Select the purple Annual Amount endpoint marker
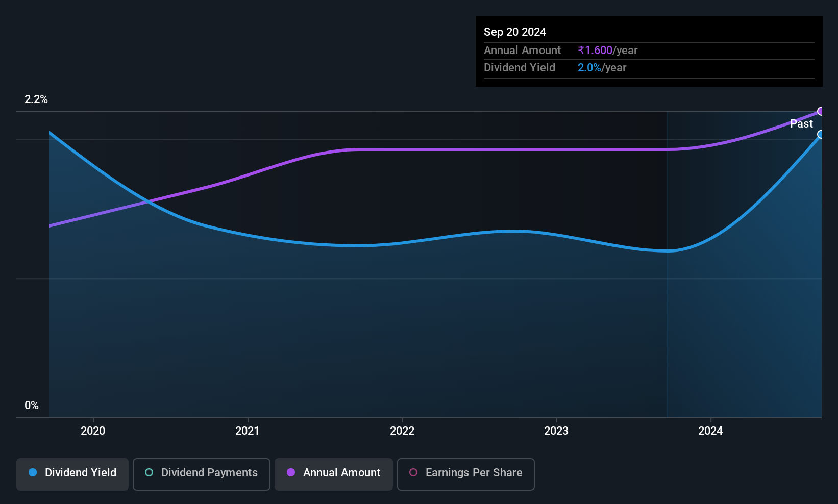Image resolution: width=838 pixels, height=504 pixels. click(x=821, y=111)
